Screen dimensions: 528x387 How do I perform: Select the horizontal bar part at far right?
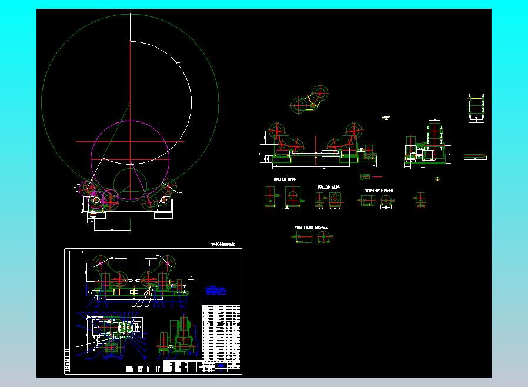click(x=475, y=156)
